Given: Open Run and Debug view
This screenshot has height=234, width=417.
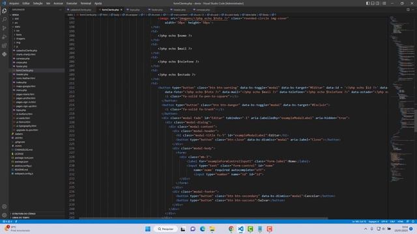Looking at the screenshot, I should (x=5, y=37).
